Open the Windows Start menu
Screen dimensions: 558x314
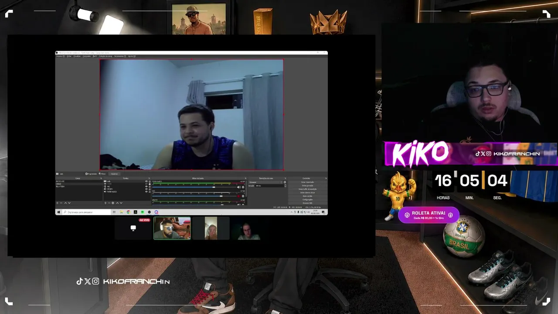pos(58,212)
